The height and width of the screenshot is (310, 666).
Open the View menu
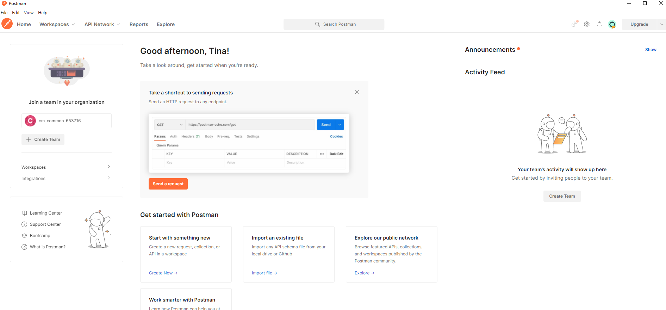tap(29, 13)
